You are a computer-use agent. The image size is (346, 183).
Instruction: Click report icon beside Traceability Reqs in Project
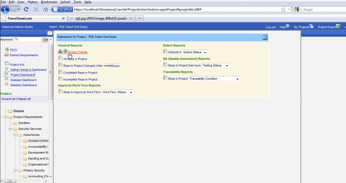[165, 78]
